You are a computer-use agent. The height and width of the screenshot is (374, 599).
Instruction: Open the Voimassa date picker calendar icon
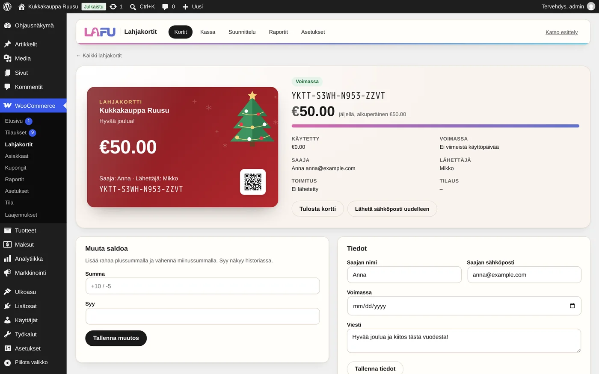pyautogui.click(x=572, y=306)
